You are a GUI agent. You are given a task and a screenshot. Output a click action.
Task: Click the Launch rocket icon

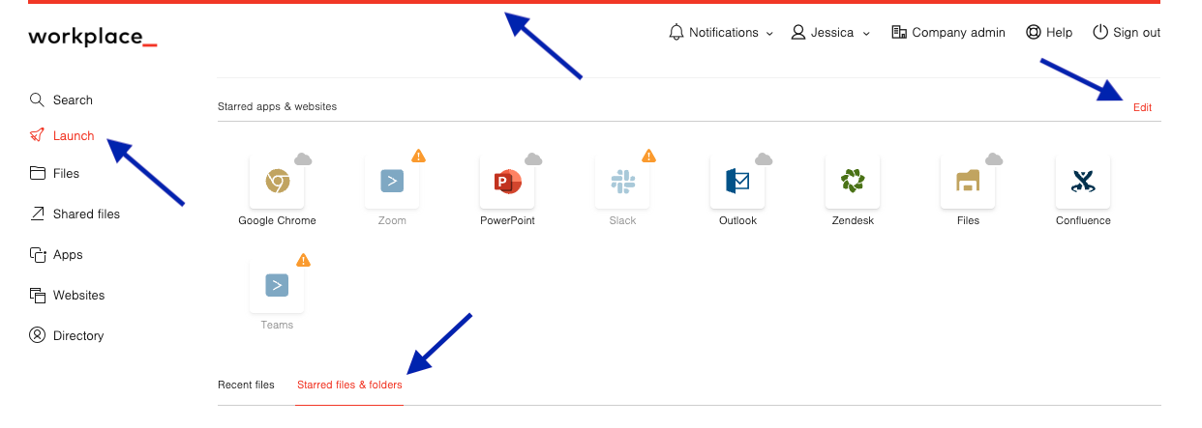(38, 135)
